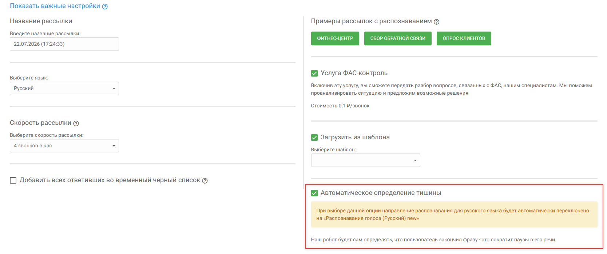Image resolution: width=607 pixels, height=254 pixels.
Task: Open help icon beside Скорость рассылки
Action: [76, 123]
